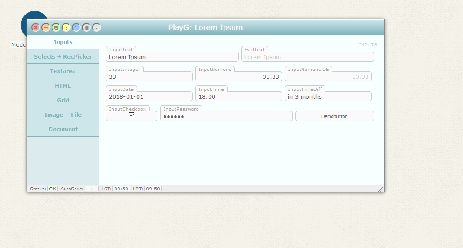Click the blue open-in-new-window icon
This screenshot has width=463, height=248.
[x=76, y=27]
